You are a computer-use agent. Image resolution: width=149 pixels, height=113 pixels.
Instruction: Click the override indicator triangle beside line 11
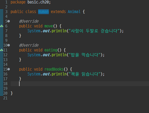pyautogui.click(x=2, y=50)
